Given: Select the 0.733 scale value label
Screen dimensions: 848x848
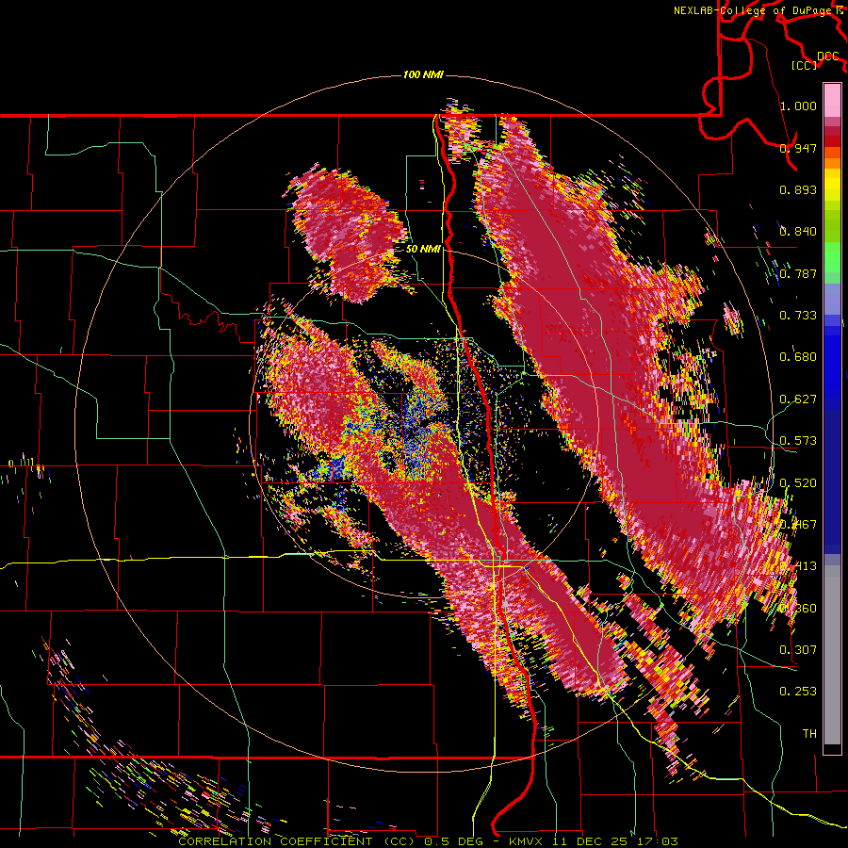Looking at the screenshot, I should pos(798,316).
